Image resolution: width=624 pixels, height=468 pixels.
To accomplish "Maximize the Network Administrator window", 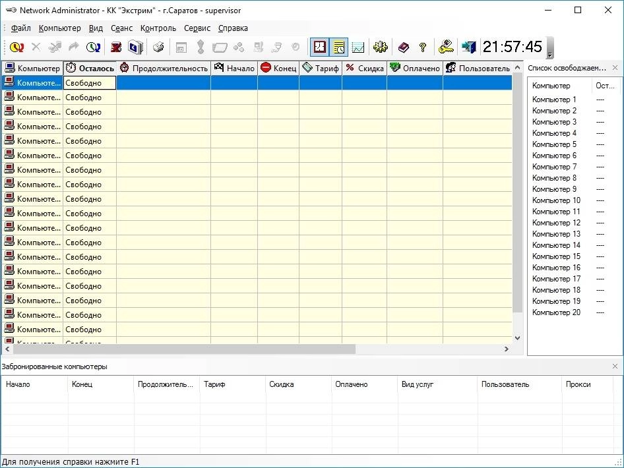I will point(578,10).
